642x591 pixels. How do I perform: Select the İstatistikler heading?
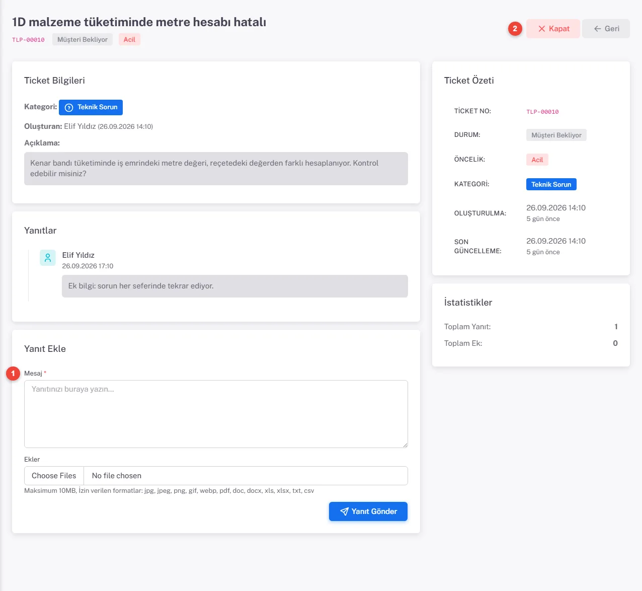(x=468, y=303)
